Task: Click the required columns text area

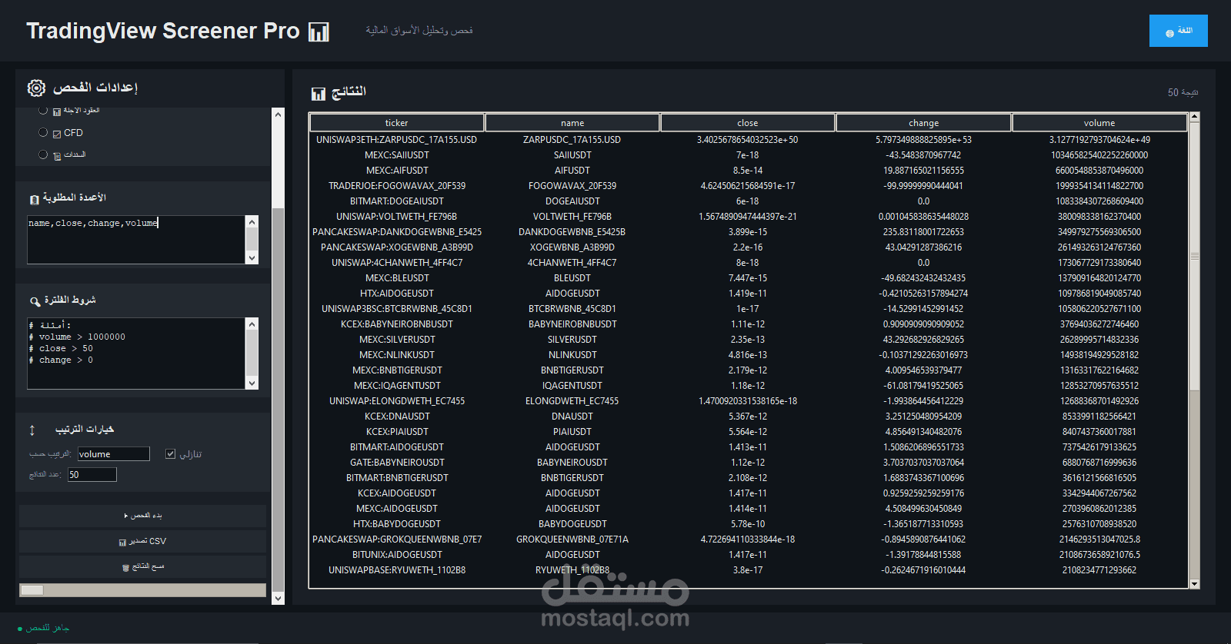Action: tap(136, 240)
